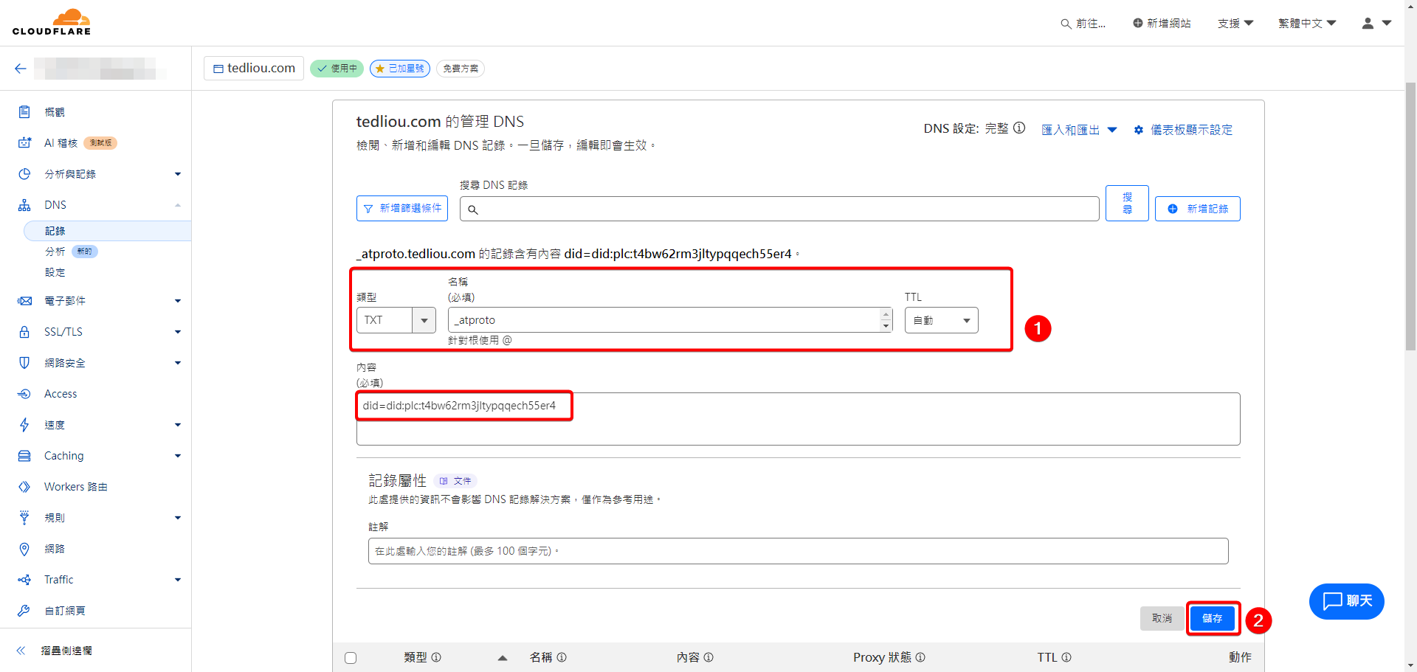This screenshot has height=672, width=1417.
Task: Click the 取消 cancel button
Action: [1162, 618]
